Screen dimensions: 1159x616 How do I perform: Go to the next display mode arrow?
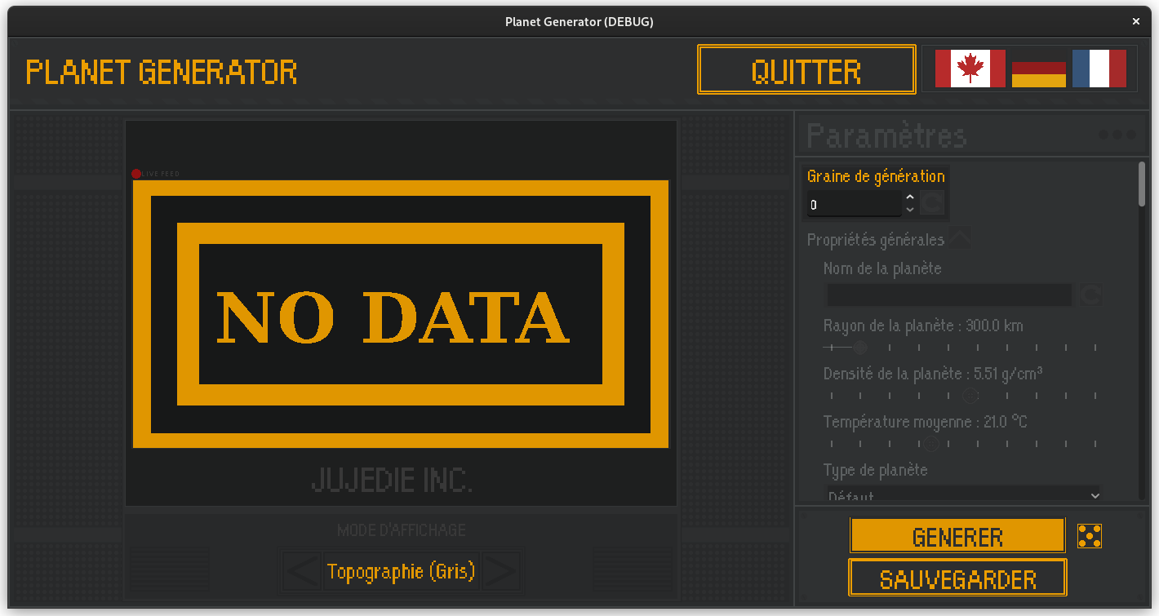tap(500, 570)
